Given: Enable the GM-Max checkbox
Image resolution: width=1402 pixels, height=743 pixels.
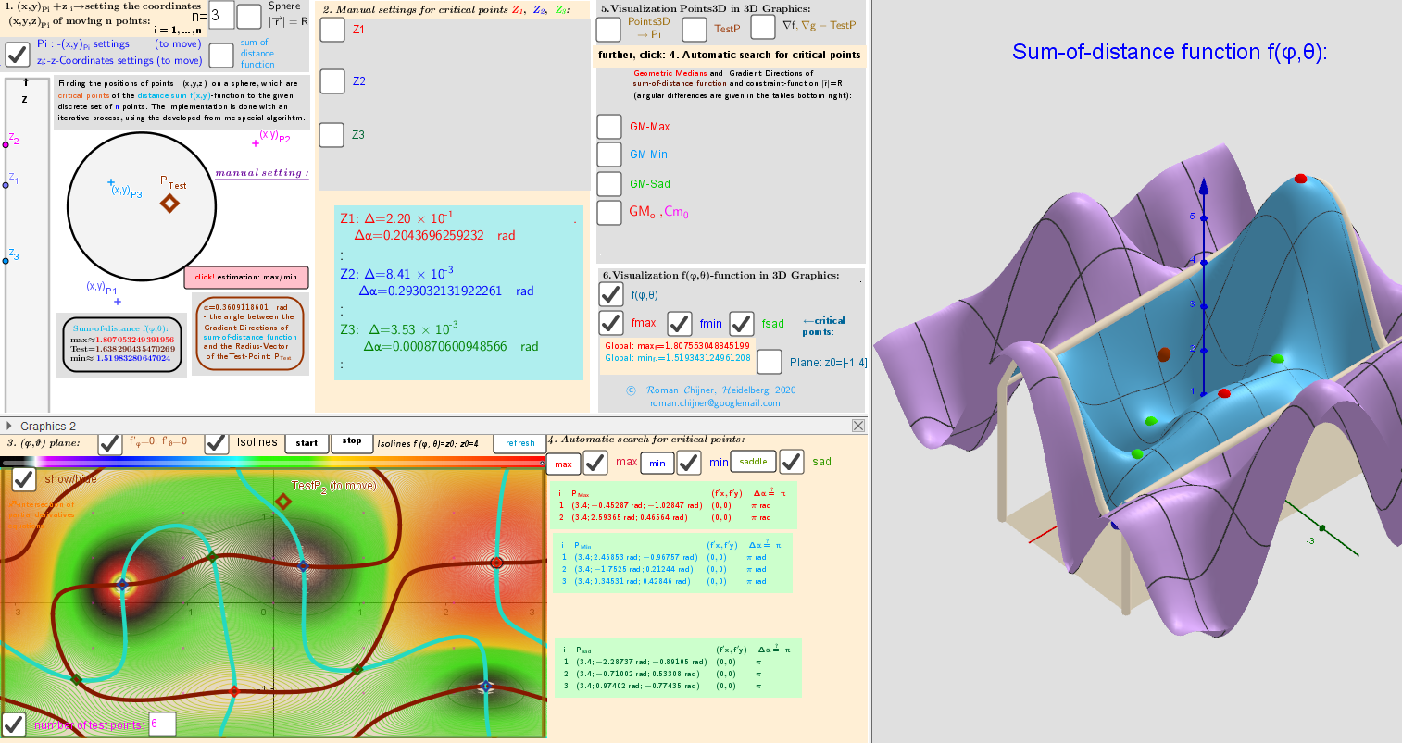Looking at the screenshot, I should [609, 127].
